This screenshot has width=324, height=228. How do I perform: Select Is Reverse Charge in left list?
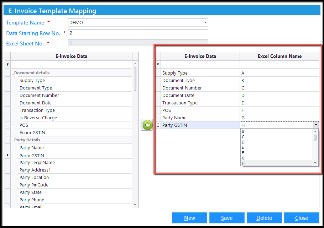click(x=38, y=118)
